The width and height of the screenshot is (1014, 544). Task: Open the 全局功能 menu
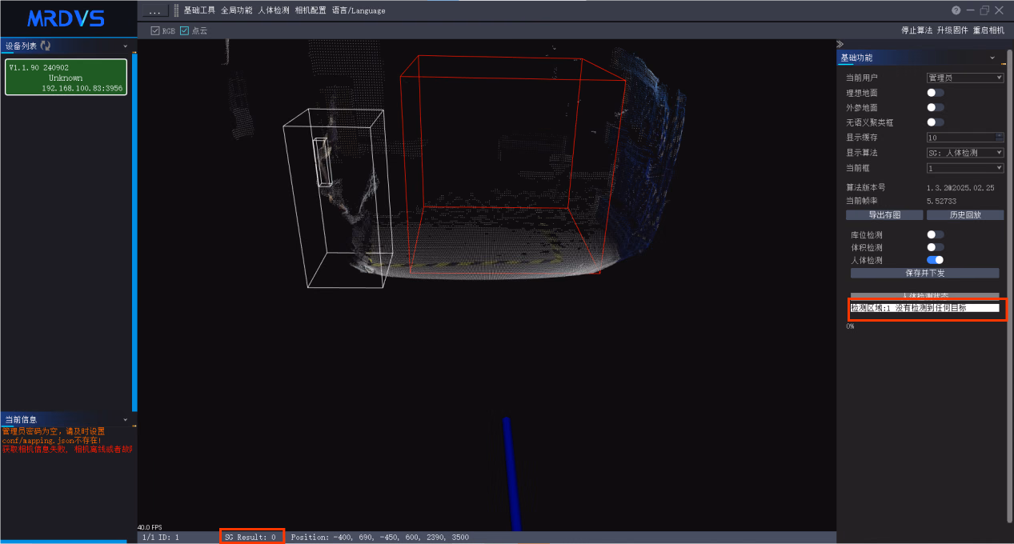(x=236, y=11)
